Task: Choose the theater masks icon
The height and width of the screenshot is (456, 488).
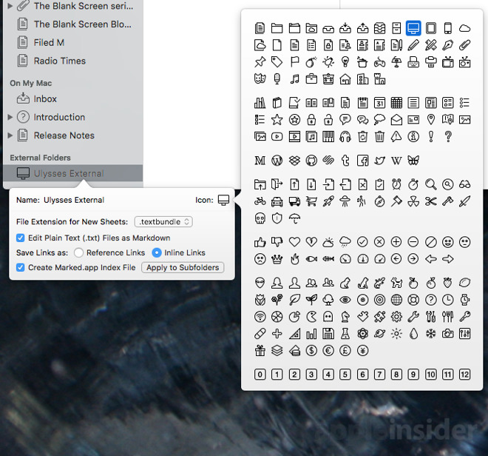Action: tap(260, 79)
